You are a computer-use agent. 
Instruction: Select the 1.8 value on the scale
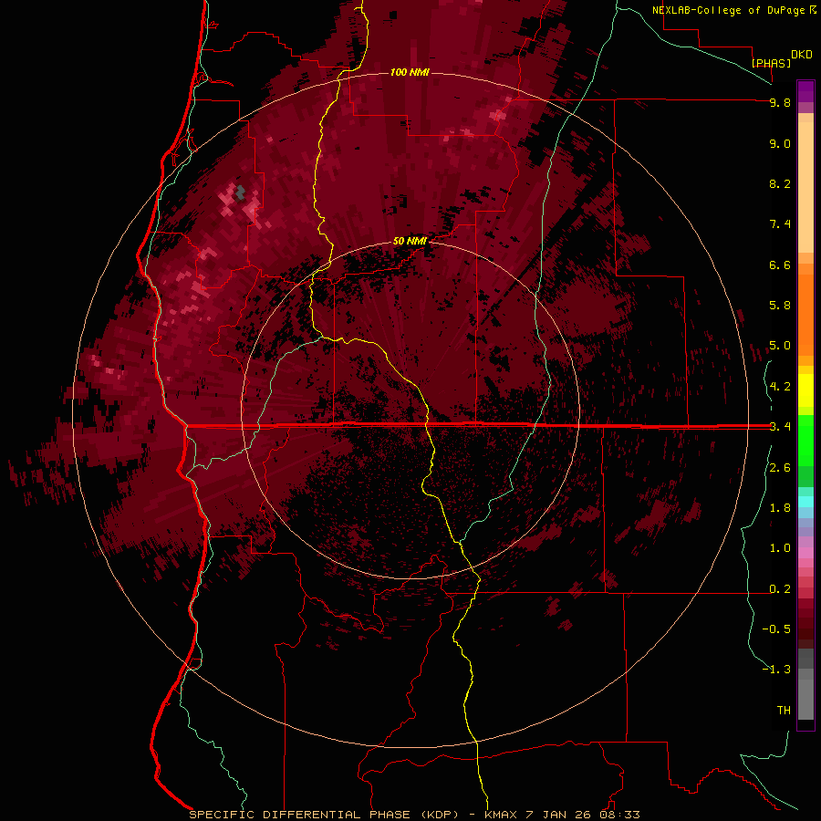click(780, 508)
